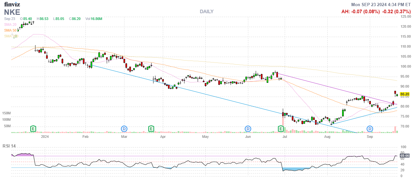Toggle the SMA 50 legend label

point(10,30)
